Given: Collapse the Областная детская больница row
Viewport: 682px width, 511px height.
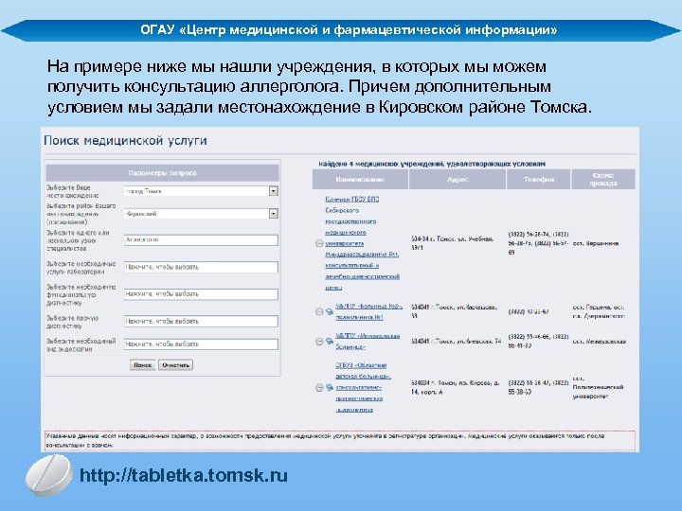Looking at the screenshot, I should click(x=319, y=388).
